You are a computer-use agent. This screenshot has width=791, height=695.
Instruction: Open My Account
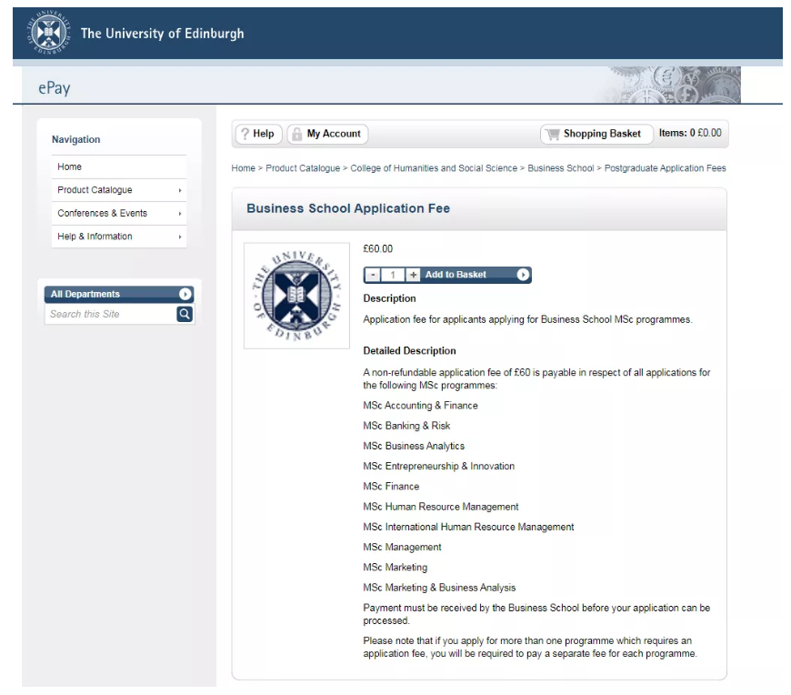327,134
